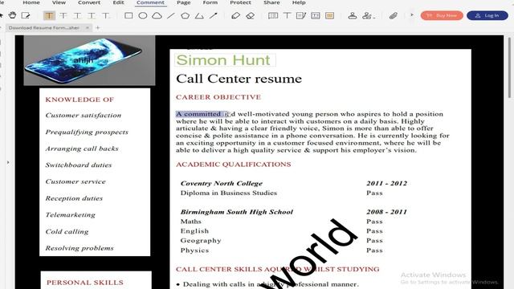Select the Polygon shape tool

point(186,15)
